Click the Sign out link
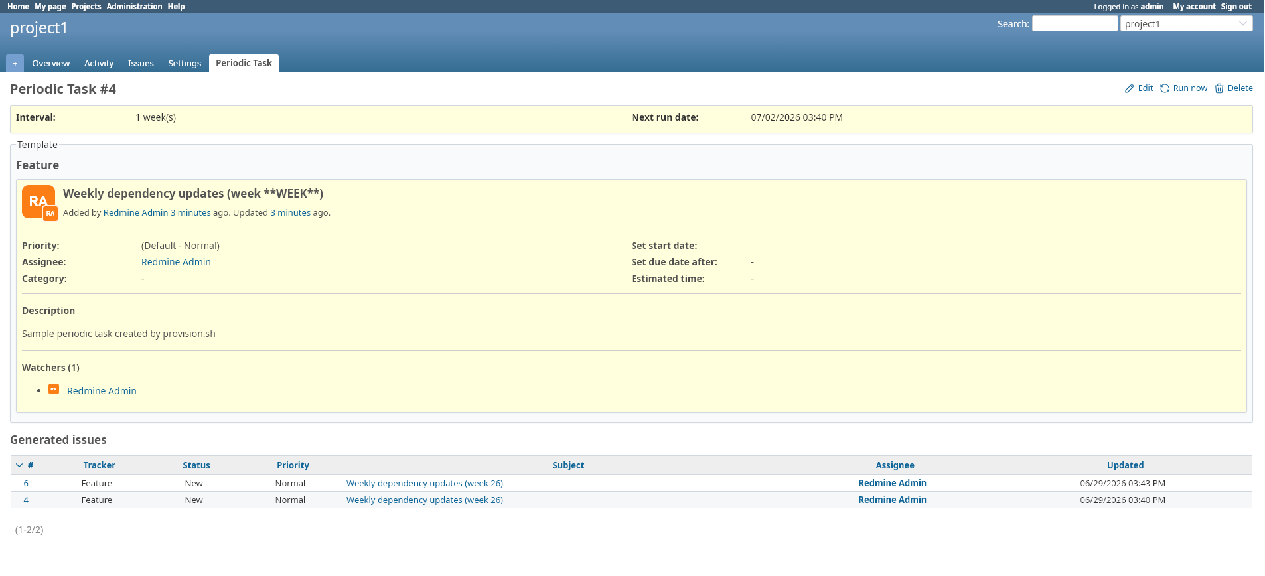Screen dimensions: 1265x576 [x=1236, y=7]
